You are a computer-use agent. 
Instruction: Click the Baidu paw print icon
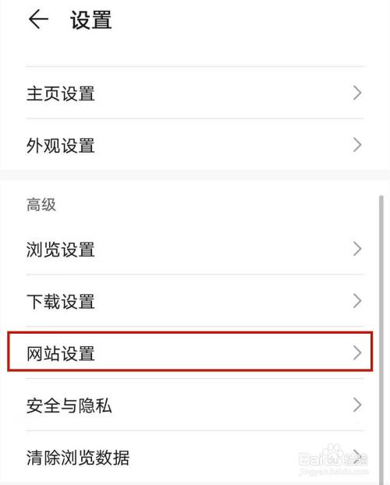tap(333, 454)
